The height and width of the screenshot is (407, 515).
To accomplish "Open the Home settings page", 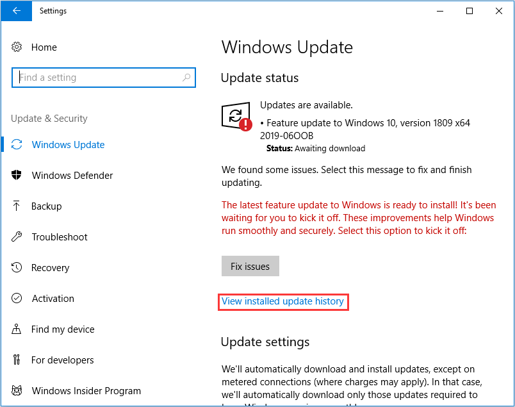I will click(x=44, y=47).
